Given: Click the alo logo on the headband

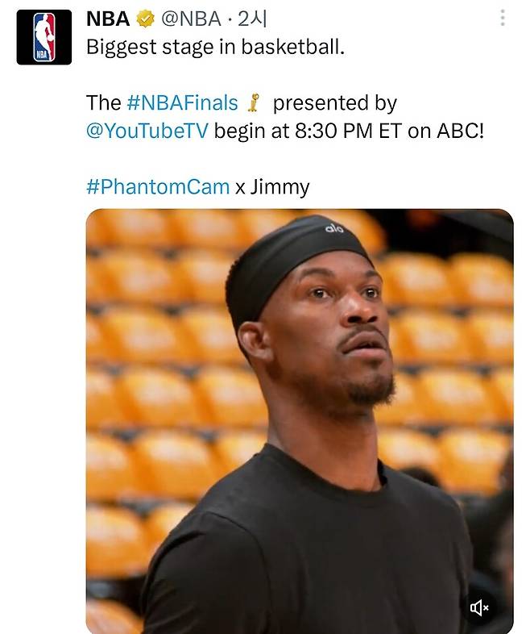Looking at the screenshot, I should (x=334, y=228).
